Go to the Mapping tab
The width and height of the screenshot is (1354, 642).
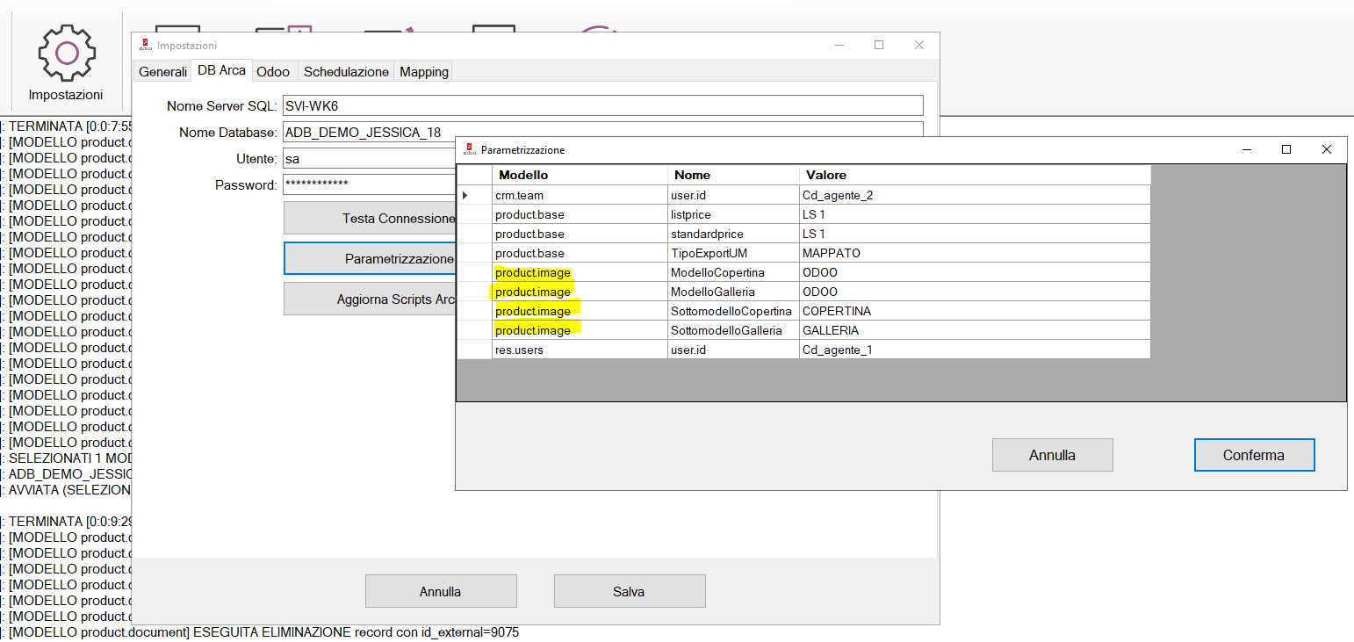click(x=424, y=72)
